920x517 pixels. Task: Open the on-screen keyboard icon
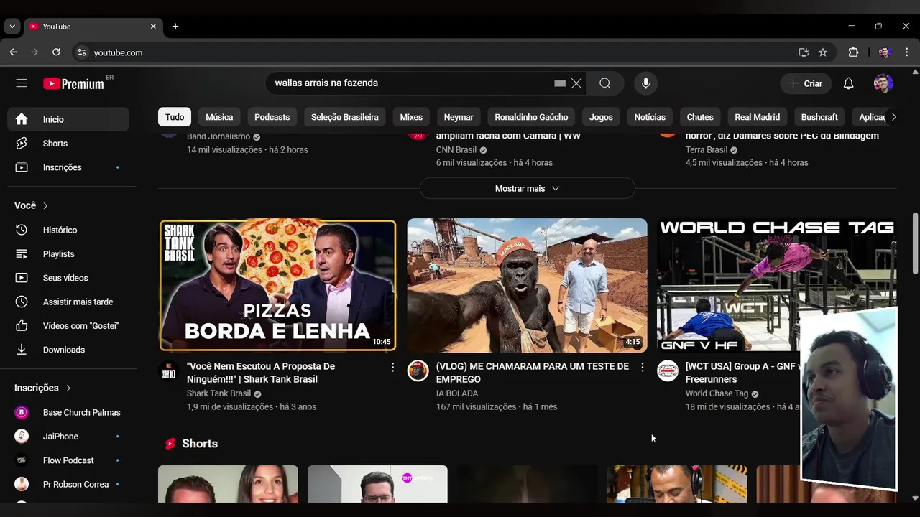point(560,83)
